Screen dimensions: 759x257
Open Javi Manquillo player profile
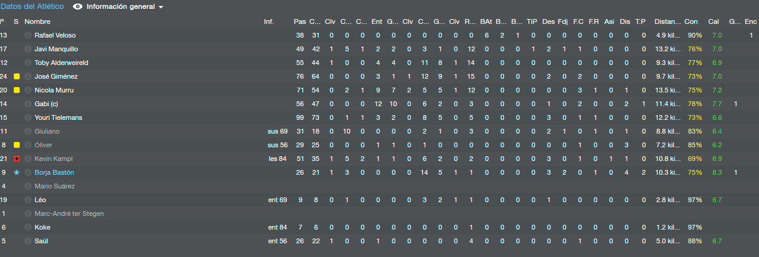coord(56,49)
